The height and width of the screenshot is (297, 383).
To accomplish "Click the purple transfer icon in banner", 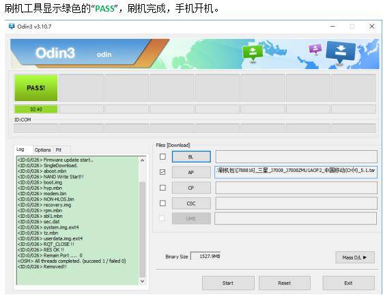I will click(x=315, y=49).
